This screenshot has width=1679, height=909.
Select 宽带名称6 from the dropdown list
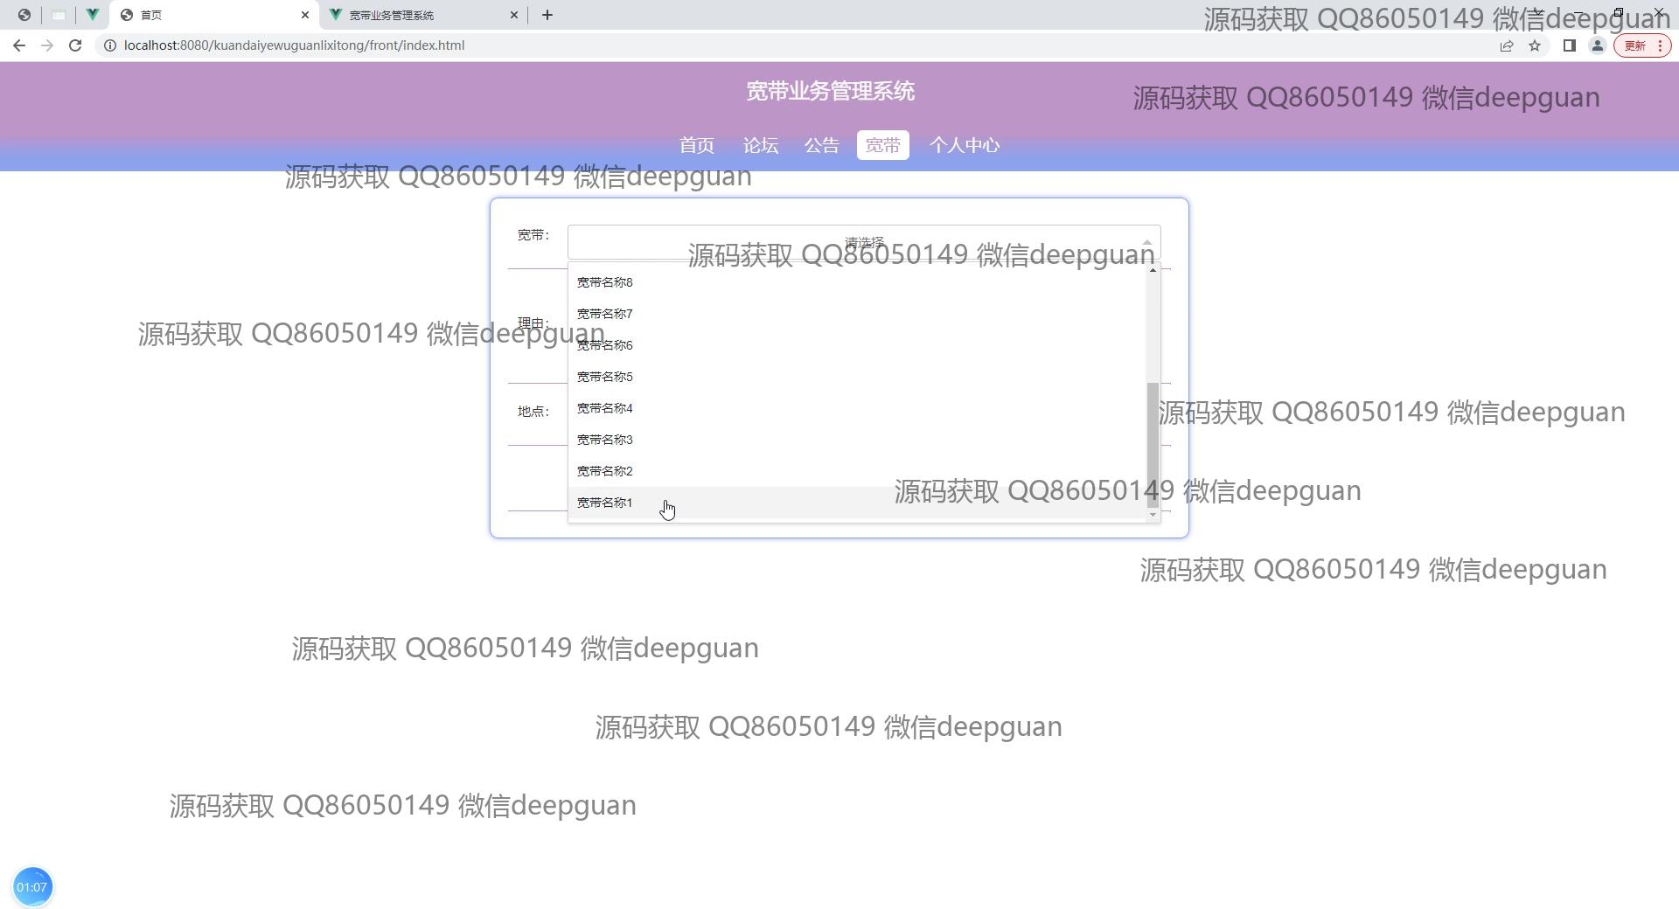pyautogui.click(x=857, y=345)
